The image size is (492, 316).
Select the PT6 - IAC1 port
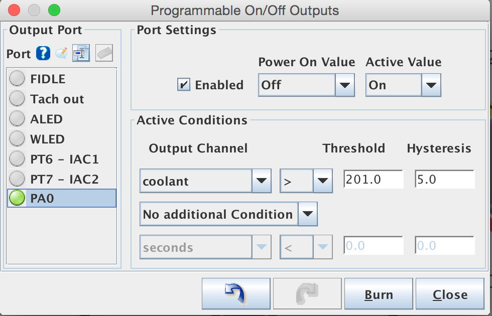[x=62, y=159]
